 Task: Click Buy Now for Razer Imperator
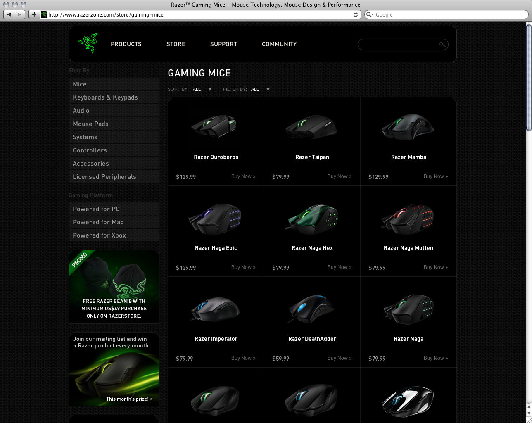pyautogui.click(x=243, y=358)
